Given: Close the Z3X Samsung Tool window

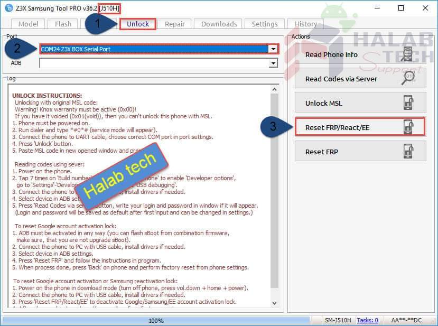Looking at the screenshot, I should point(425,8).
